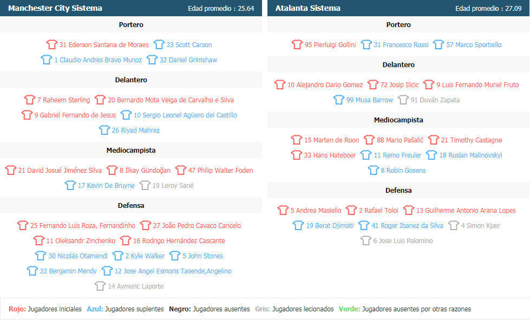Open Rafael Toloi player link
The image size is (530, 320).
tap(378, 211)
